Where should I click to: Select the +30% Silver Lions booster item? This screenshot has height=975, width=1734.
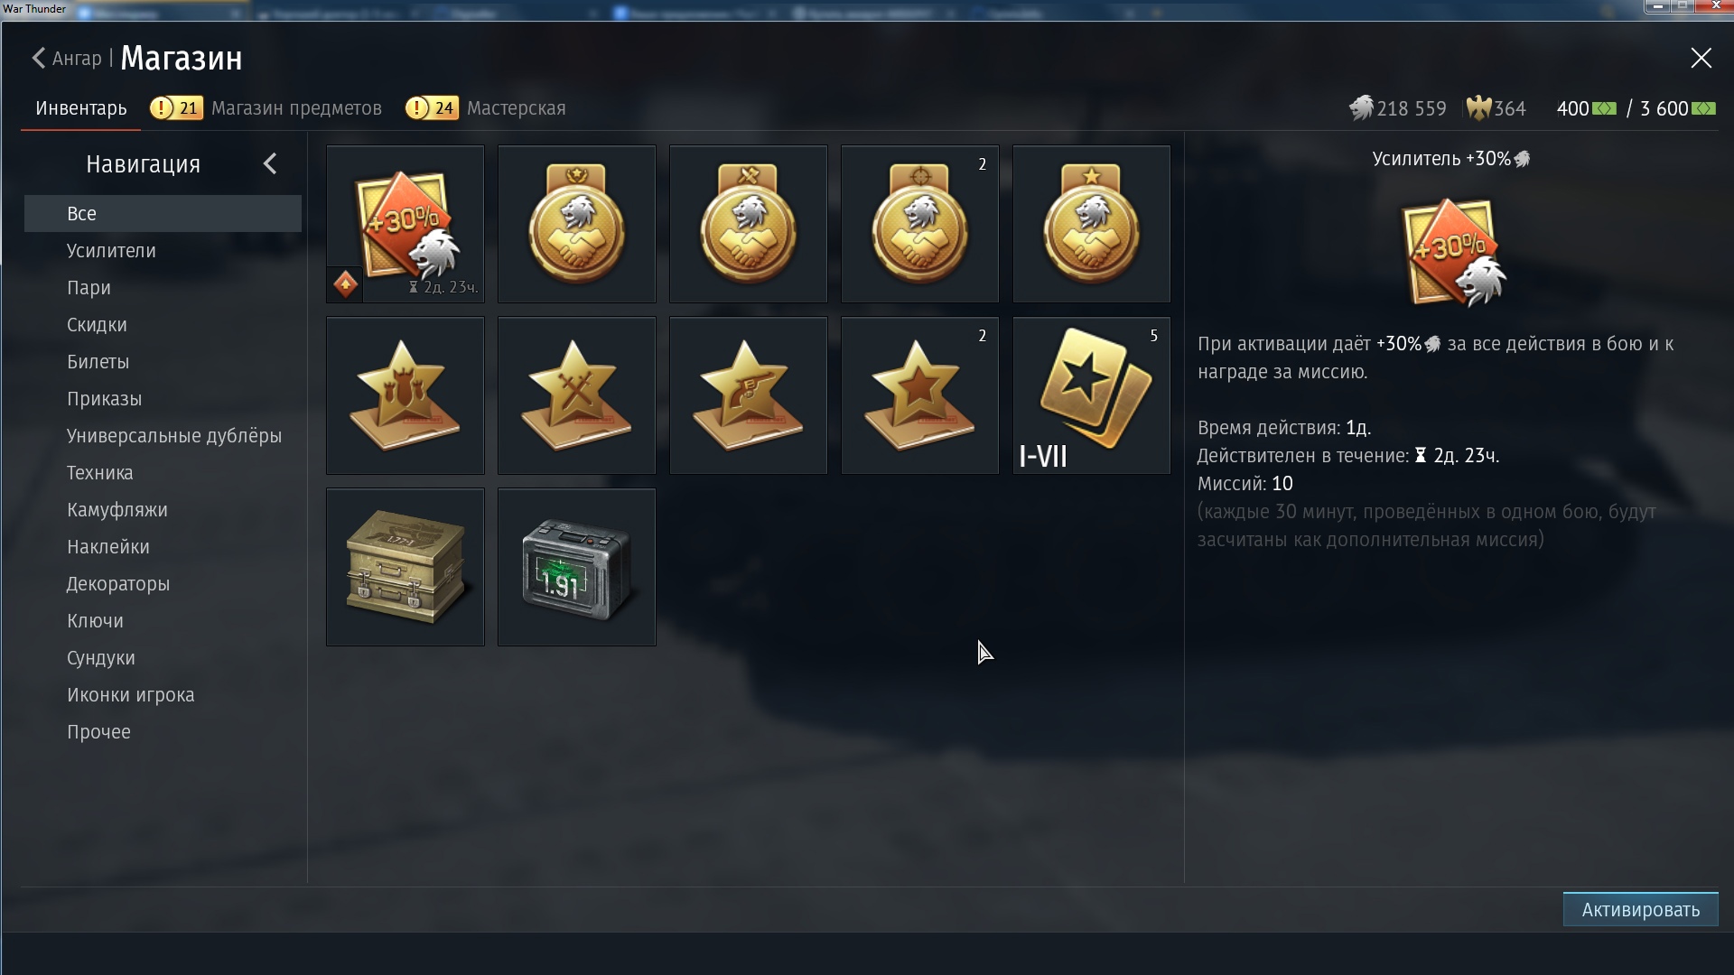(x=405, y=224)
